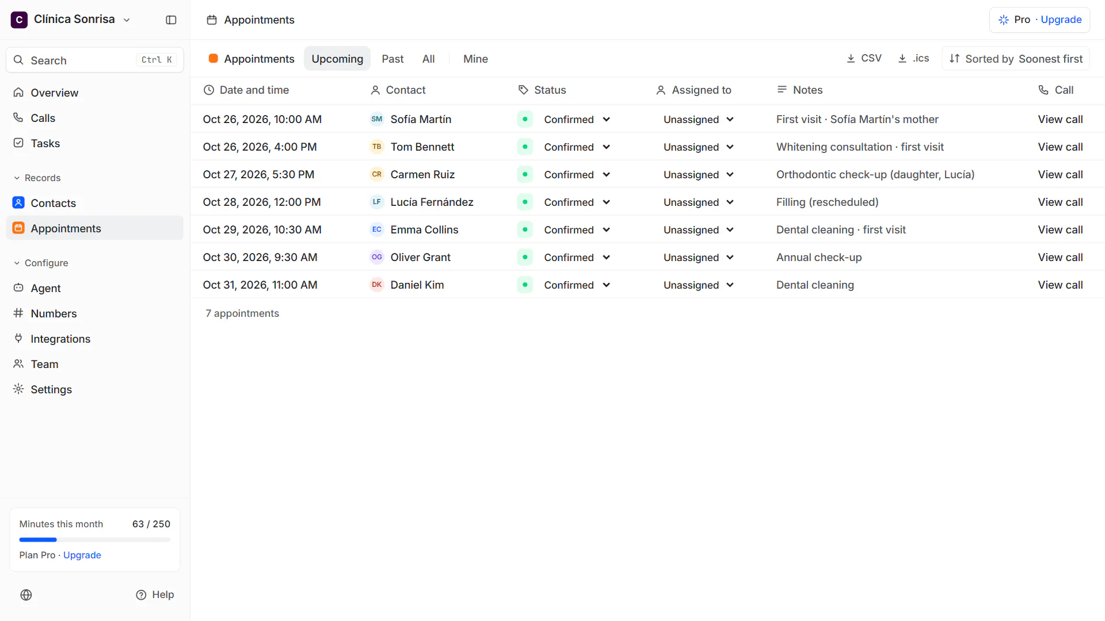The width and height of the screenshot is (1105, 621).
Task: Download appointments as CSV
Action: 864,59
